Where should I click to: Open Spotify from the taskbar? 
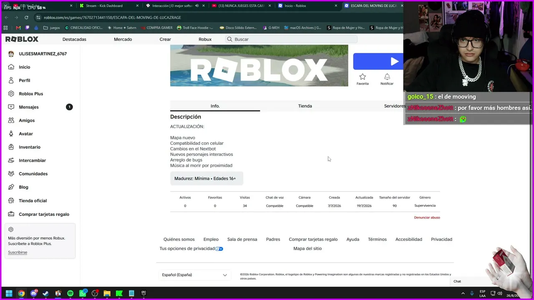tap(70, 293)
